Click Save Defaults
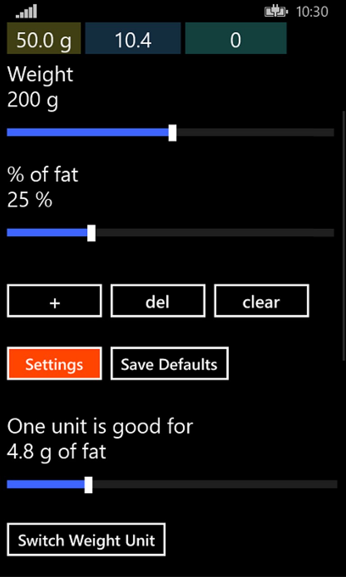The height and width of the screenshot is (577, 346). [169, 363]
